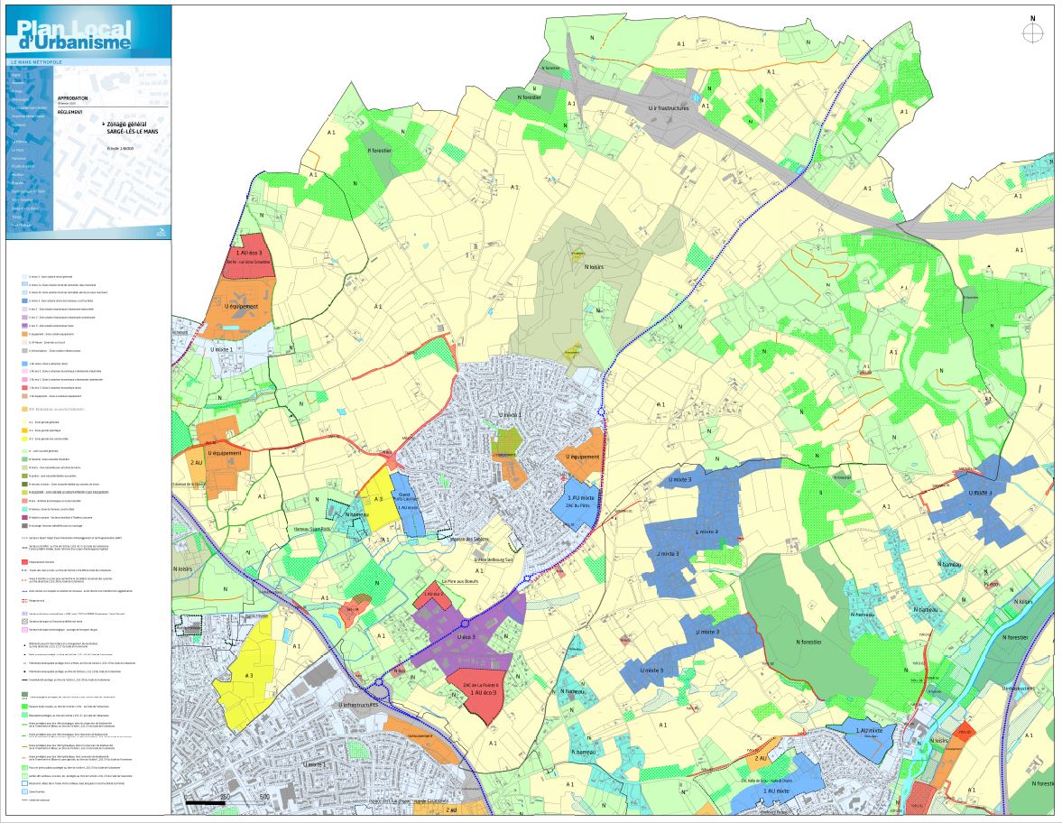
Task: Click the LE MANS MÉTROPOLE header bar
Action: click(x=45, y=61)
